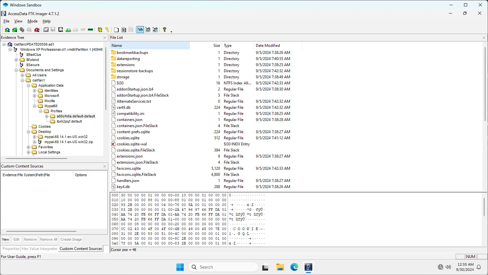The image size is (488, 275).
Task: Toggle the HEX view mode
Action: tap(155, 30)
